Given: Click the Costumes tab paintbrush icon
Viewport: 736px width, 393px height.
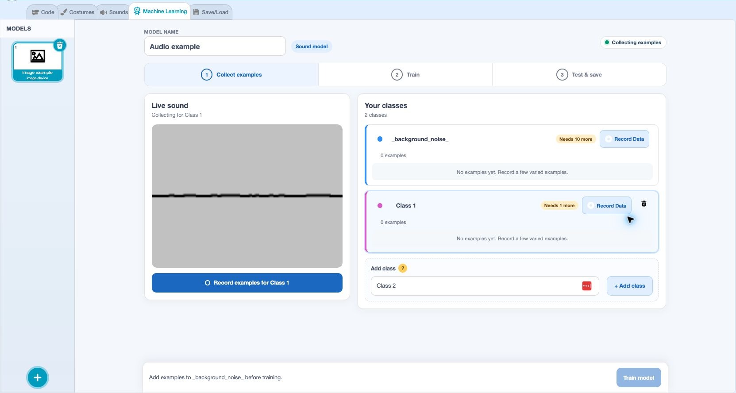Looking at the screenshot, I should tap(64, 12).
